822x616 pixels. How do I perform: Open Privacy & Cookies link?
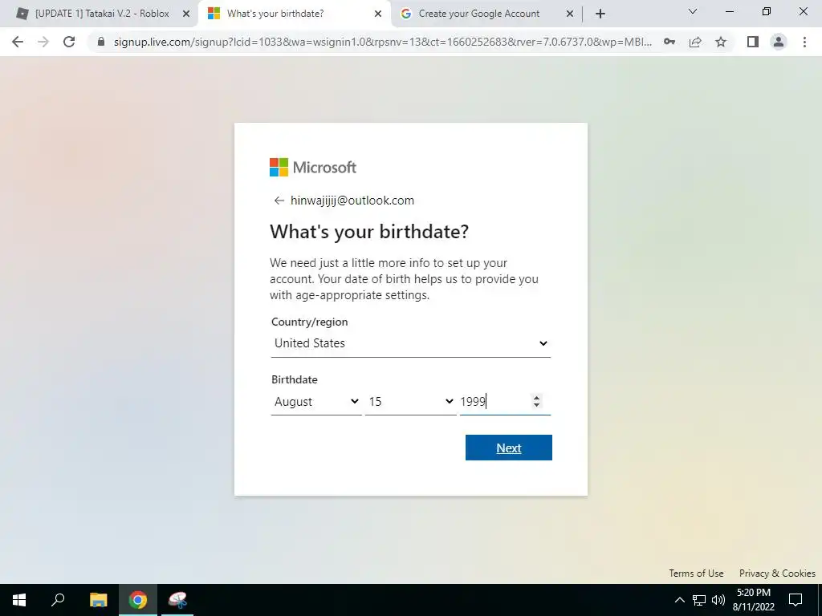coord(777,573)
